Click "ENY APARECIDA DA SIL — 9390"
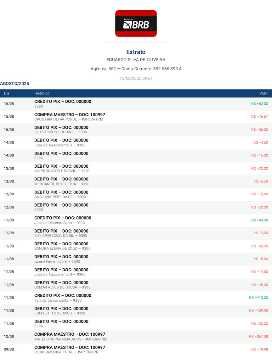This screenshot has width=272, height=363. point(61,236)
